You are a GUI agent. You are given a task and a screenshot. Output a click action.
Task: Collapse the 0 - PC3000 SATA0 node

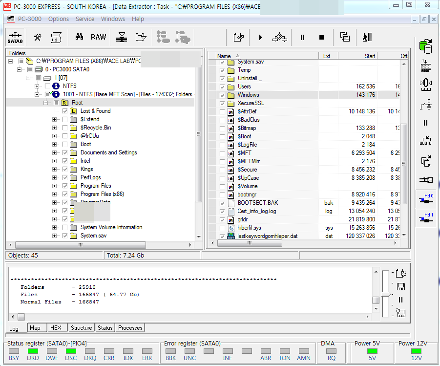tap(20, 69)
